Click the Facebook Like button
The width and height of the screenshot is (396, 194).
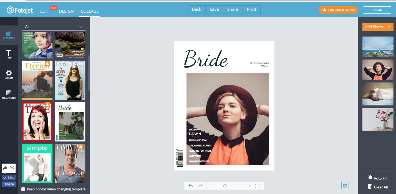pos(9,178)
